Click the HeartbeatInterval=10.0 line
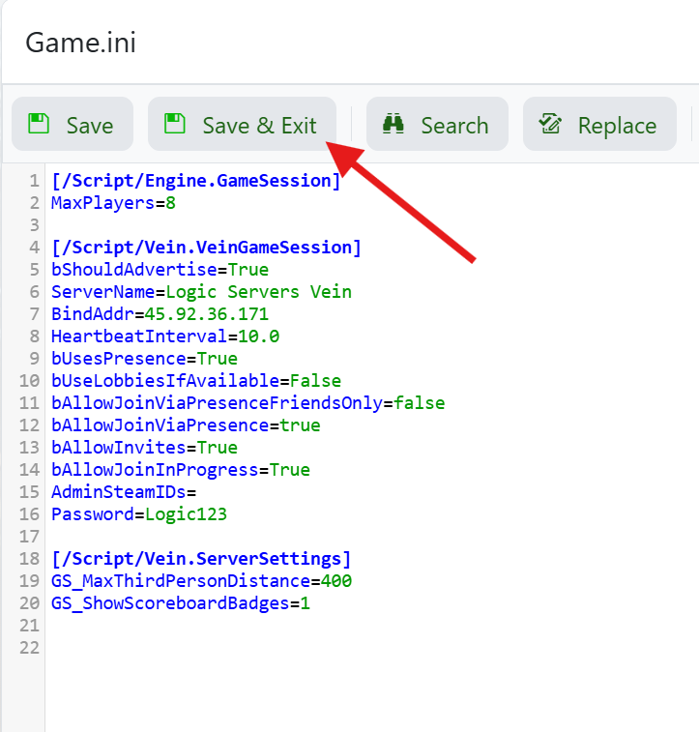The width and height of the screenshot is (699, 732). click(x=165, y=337)
